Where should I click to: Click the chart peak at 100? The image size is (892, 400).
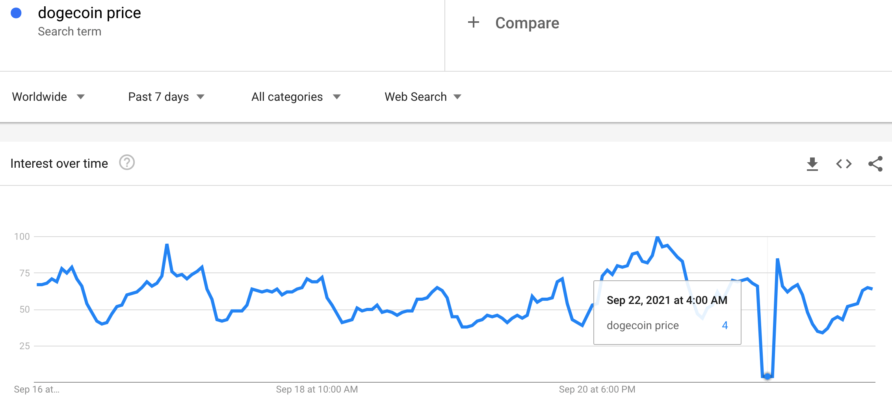coord(657,237)
